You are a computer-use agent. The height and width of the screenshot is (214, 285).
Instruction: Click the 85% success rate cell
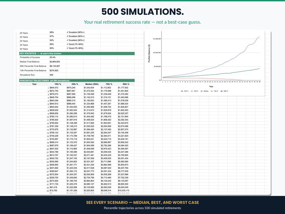pyautogui.click(x=52, y=48)
